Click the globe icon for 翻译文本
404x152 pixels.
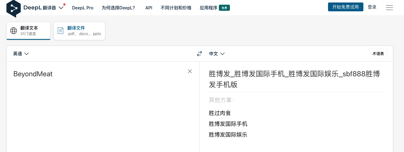[14, 31]
